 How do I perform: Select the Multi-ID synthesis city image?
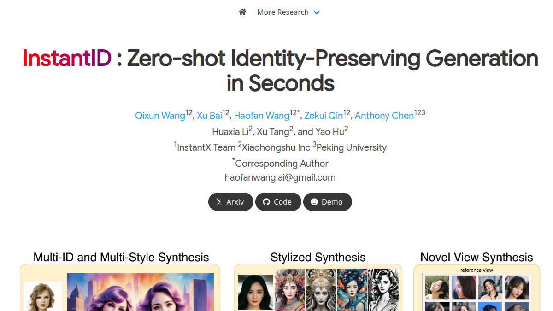pos(140,292)
